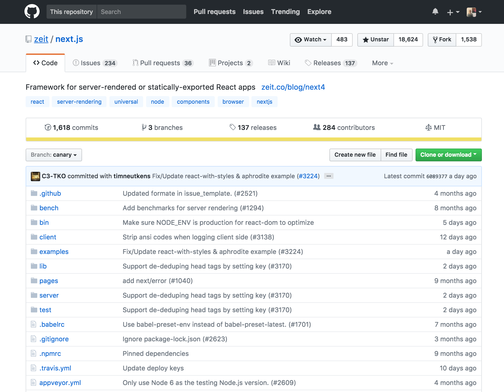This screenshot has width=504, height=392.
Task: Open the Pull requests repository tab
Action: point(163,63)
